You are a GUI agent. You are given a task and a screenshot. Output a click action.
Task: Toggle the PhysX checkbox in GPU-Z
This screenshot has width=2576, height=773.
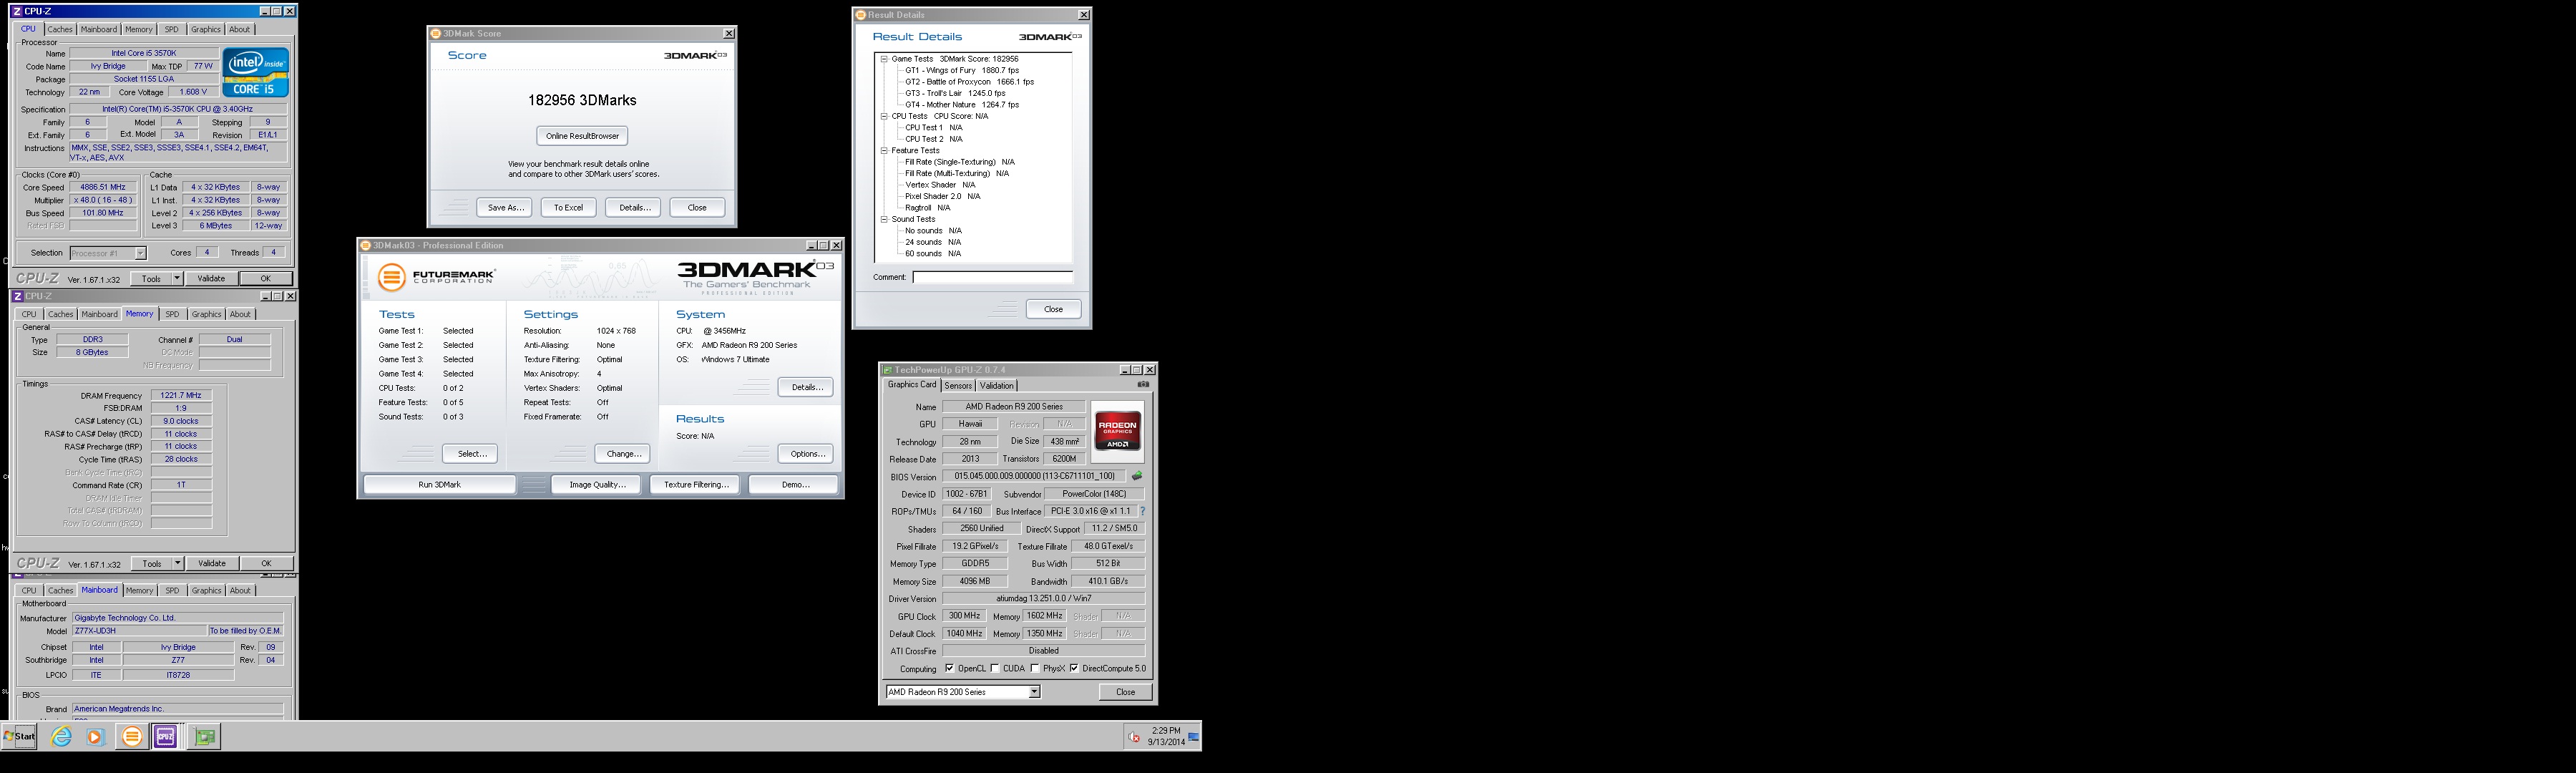click(1035, 668)
